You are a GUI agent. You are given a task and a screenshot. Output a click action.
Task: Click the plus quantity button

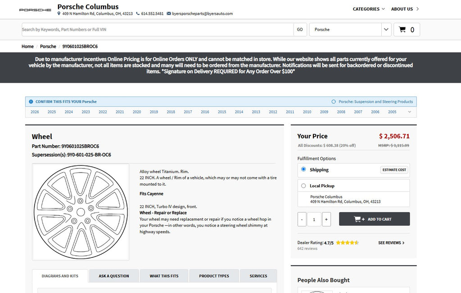(x=326, y=219)
